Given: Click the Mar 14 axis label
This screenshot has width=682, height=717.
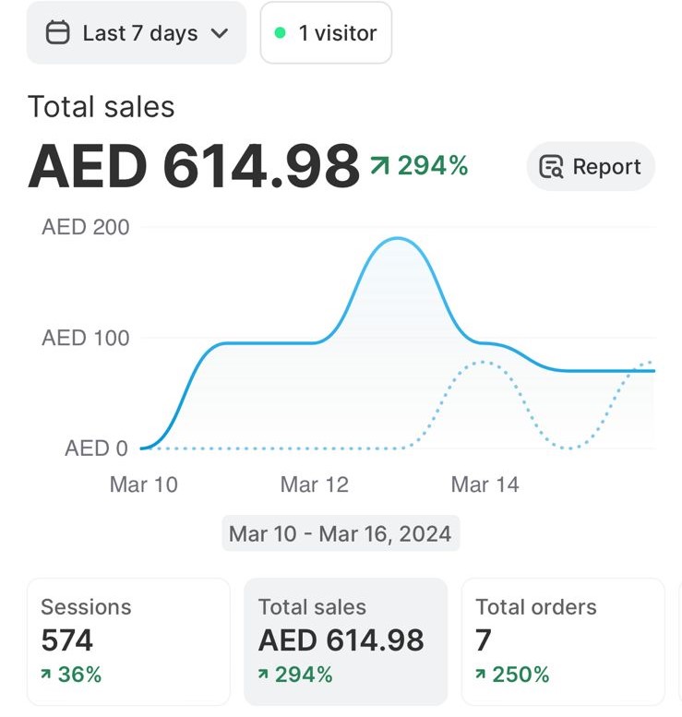Looking at the screenshot, I should [x=485, y=484].
